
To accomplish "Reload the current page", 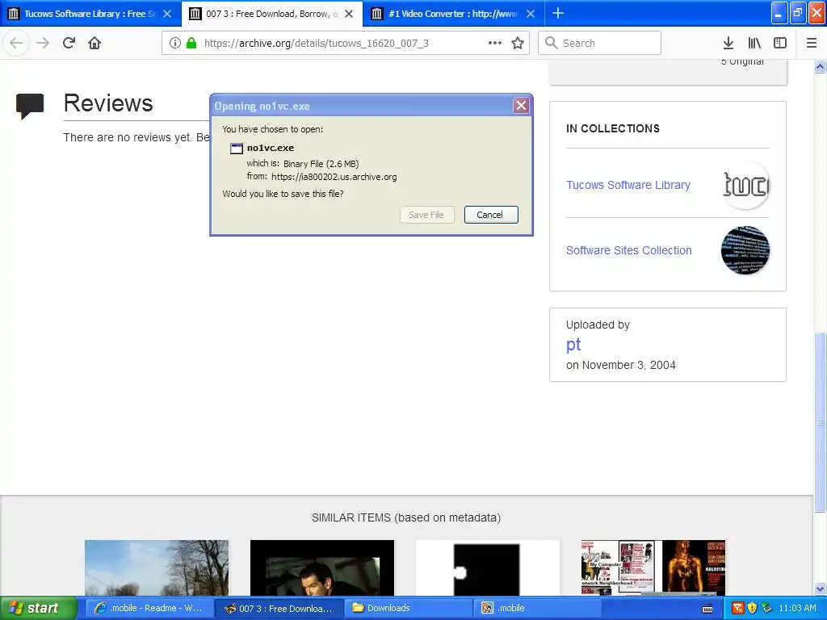I will click(69, 44).
